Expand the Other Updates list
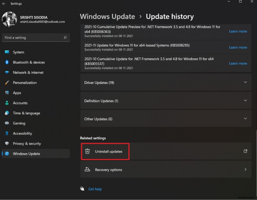 point(245,119)
